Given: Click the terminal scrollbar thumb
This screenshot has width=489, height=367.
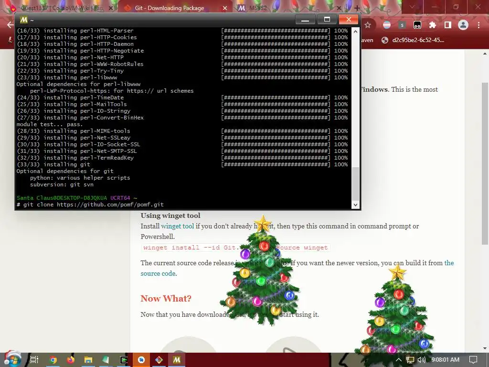Looking at the screenshot, I should pyautogui.click(x=355, y=183).
